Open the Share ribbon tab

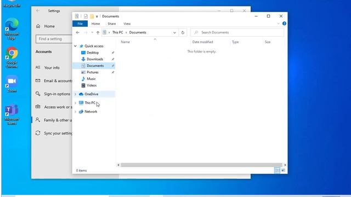[x=112, y=24]
